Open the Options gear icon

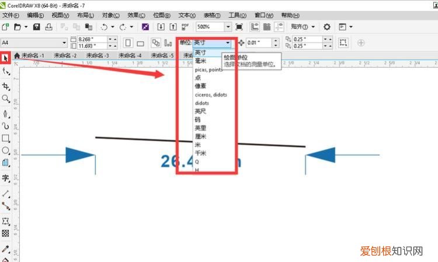pyautogui.click(x=326, y=27)
